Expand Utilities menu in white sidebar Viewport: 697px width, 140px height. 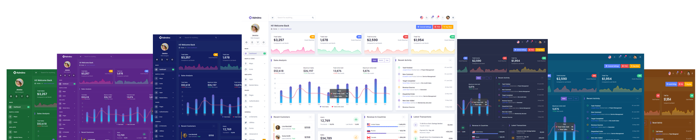(x=255, y=122)
